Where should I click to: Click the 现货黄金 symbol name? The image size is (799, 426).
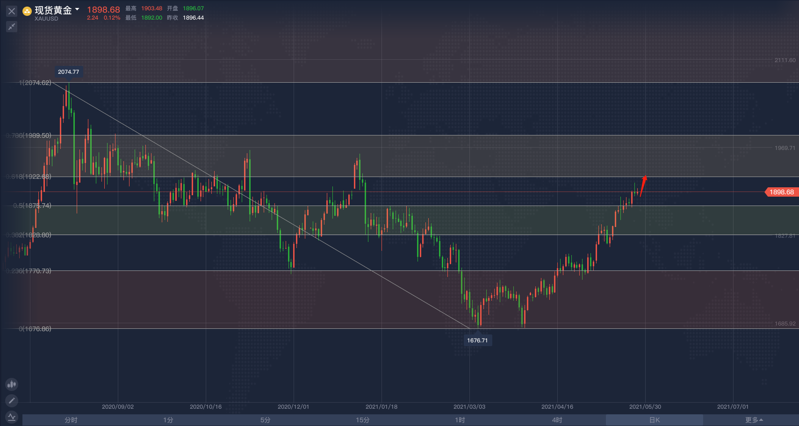pos(53,10)
